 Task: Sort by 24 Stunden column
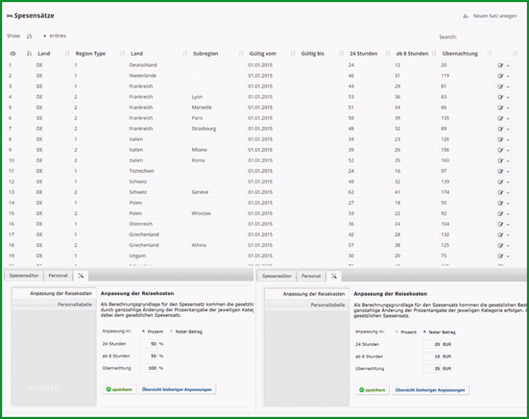click(x=370, y=54)
